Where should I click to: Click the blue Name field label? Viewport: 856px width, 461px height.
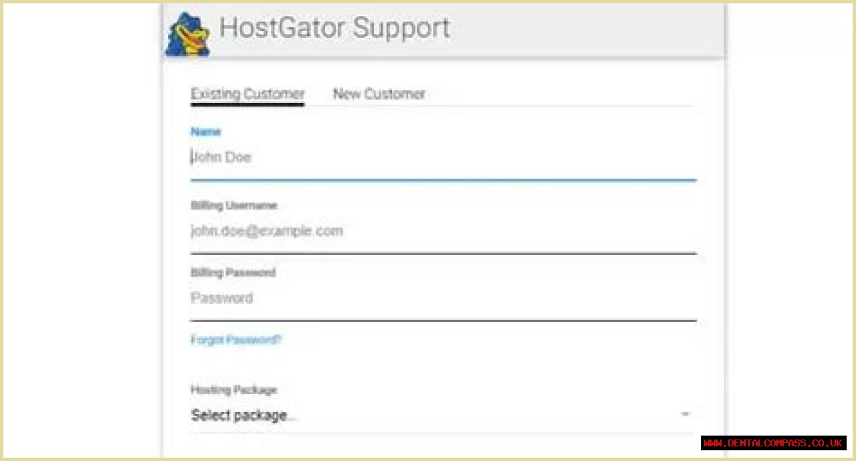(x=205, y=132)
